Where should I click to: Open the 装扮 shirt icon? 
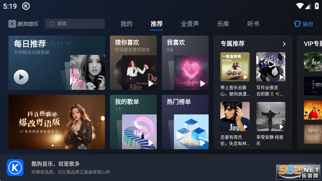click(x=297, y=24)
